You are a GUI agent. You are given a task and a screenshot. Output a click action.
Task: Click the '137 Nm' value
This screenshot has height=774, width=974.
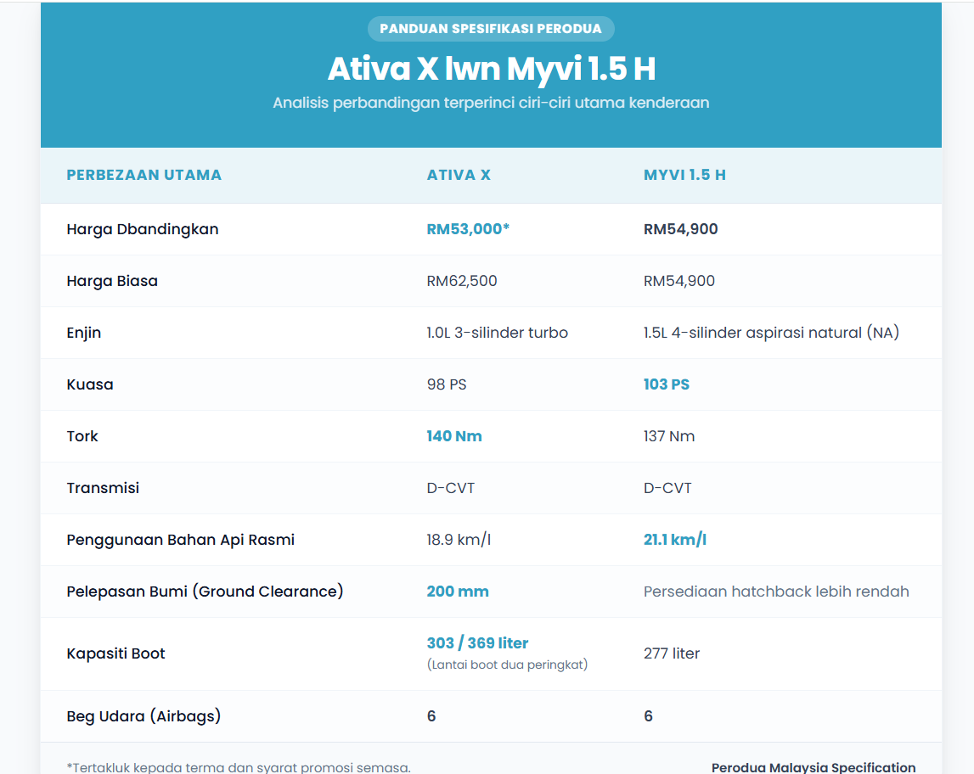click(669, 436)
